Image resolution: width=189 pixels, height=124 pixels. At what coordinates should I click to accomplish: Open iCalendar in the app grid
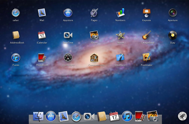42,35
